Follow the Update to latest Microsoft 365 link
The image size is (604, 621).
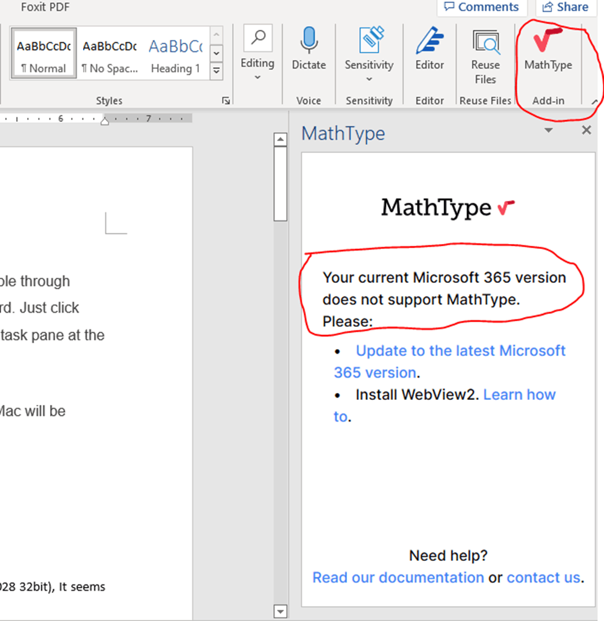449,362
